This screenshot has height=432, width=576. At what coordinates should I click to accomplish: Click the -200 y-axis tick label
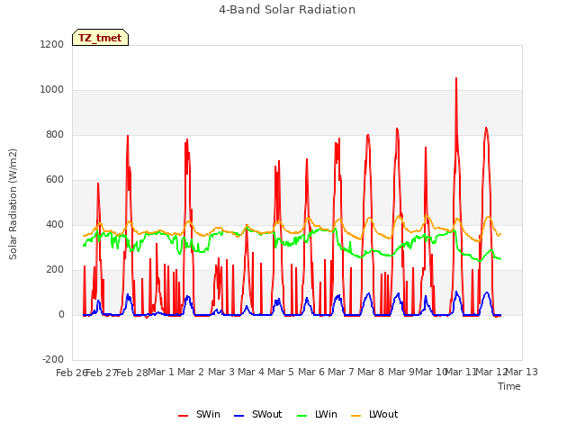click(53, 360)
